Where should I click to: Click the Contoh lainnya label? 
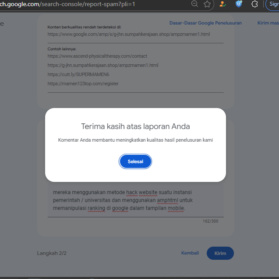click(62, 49)
